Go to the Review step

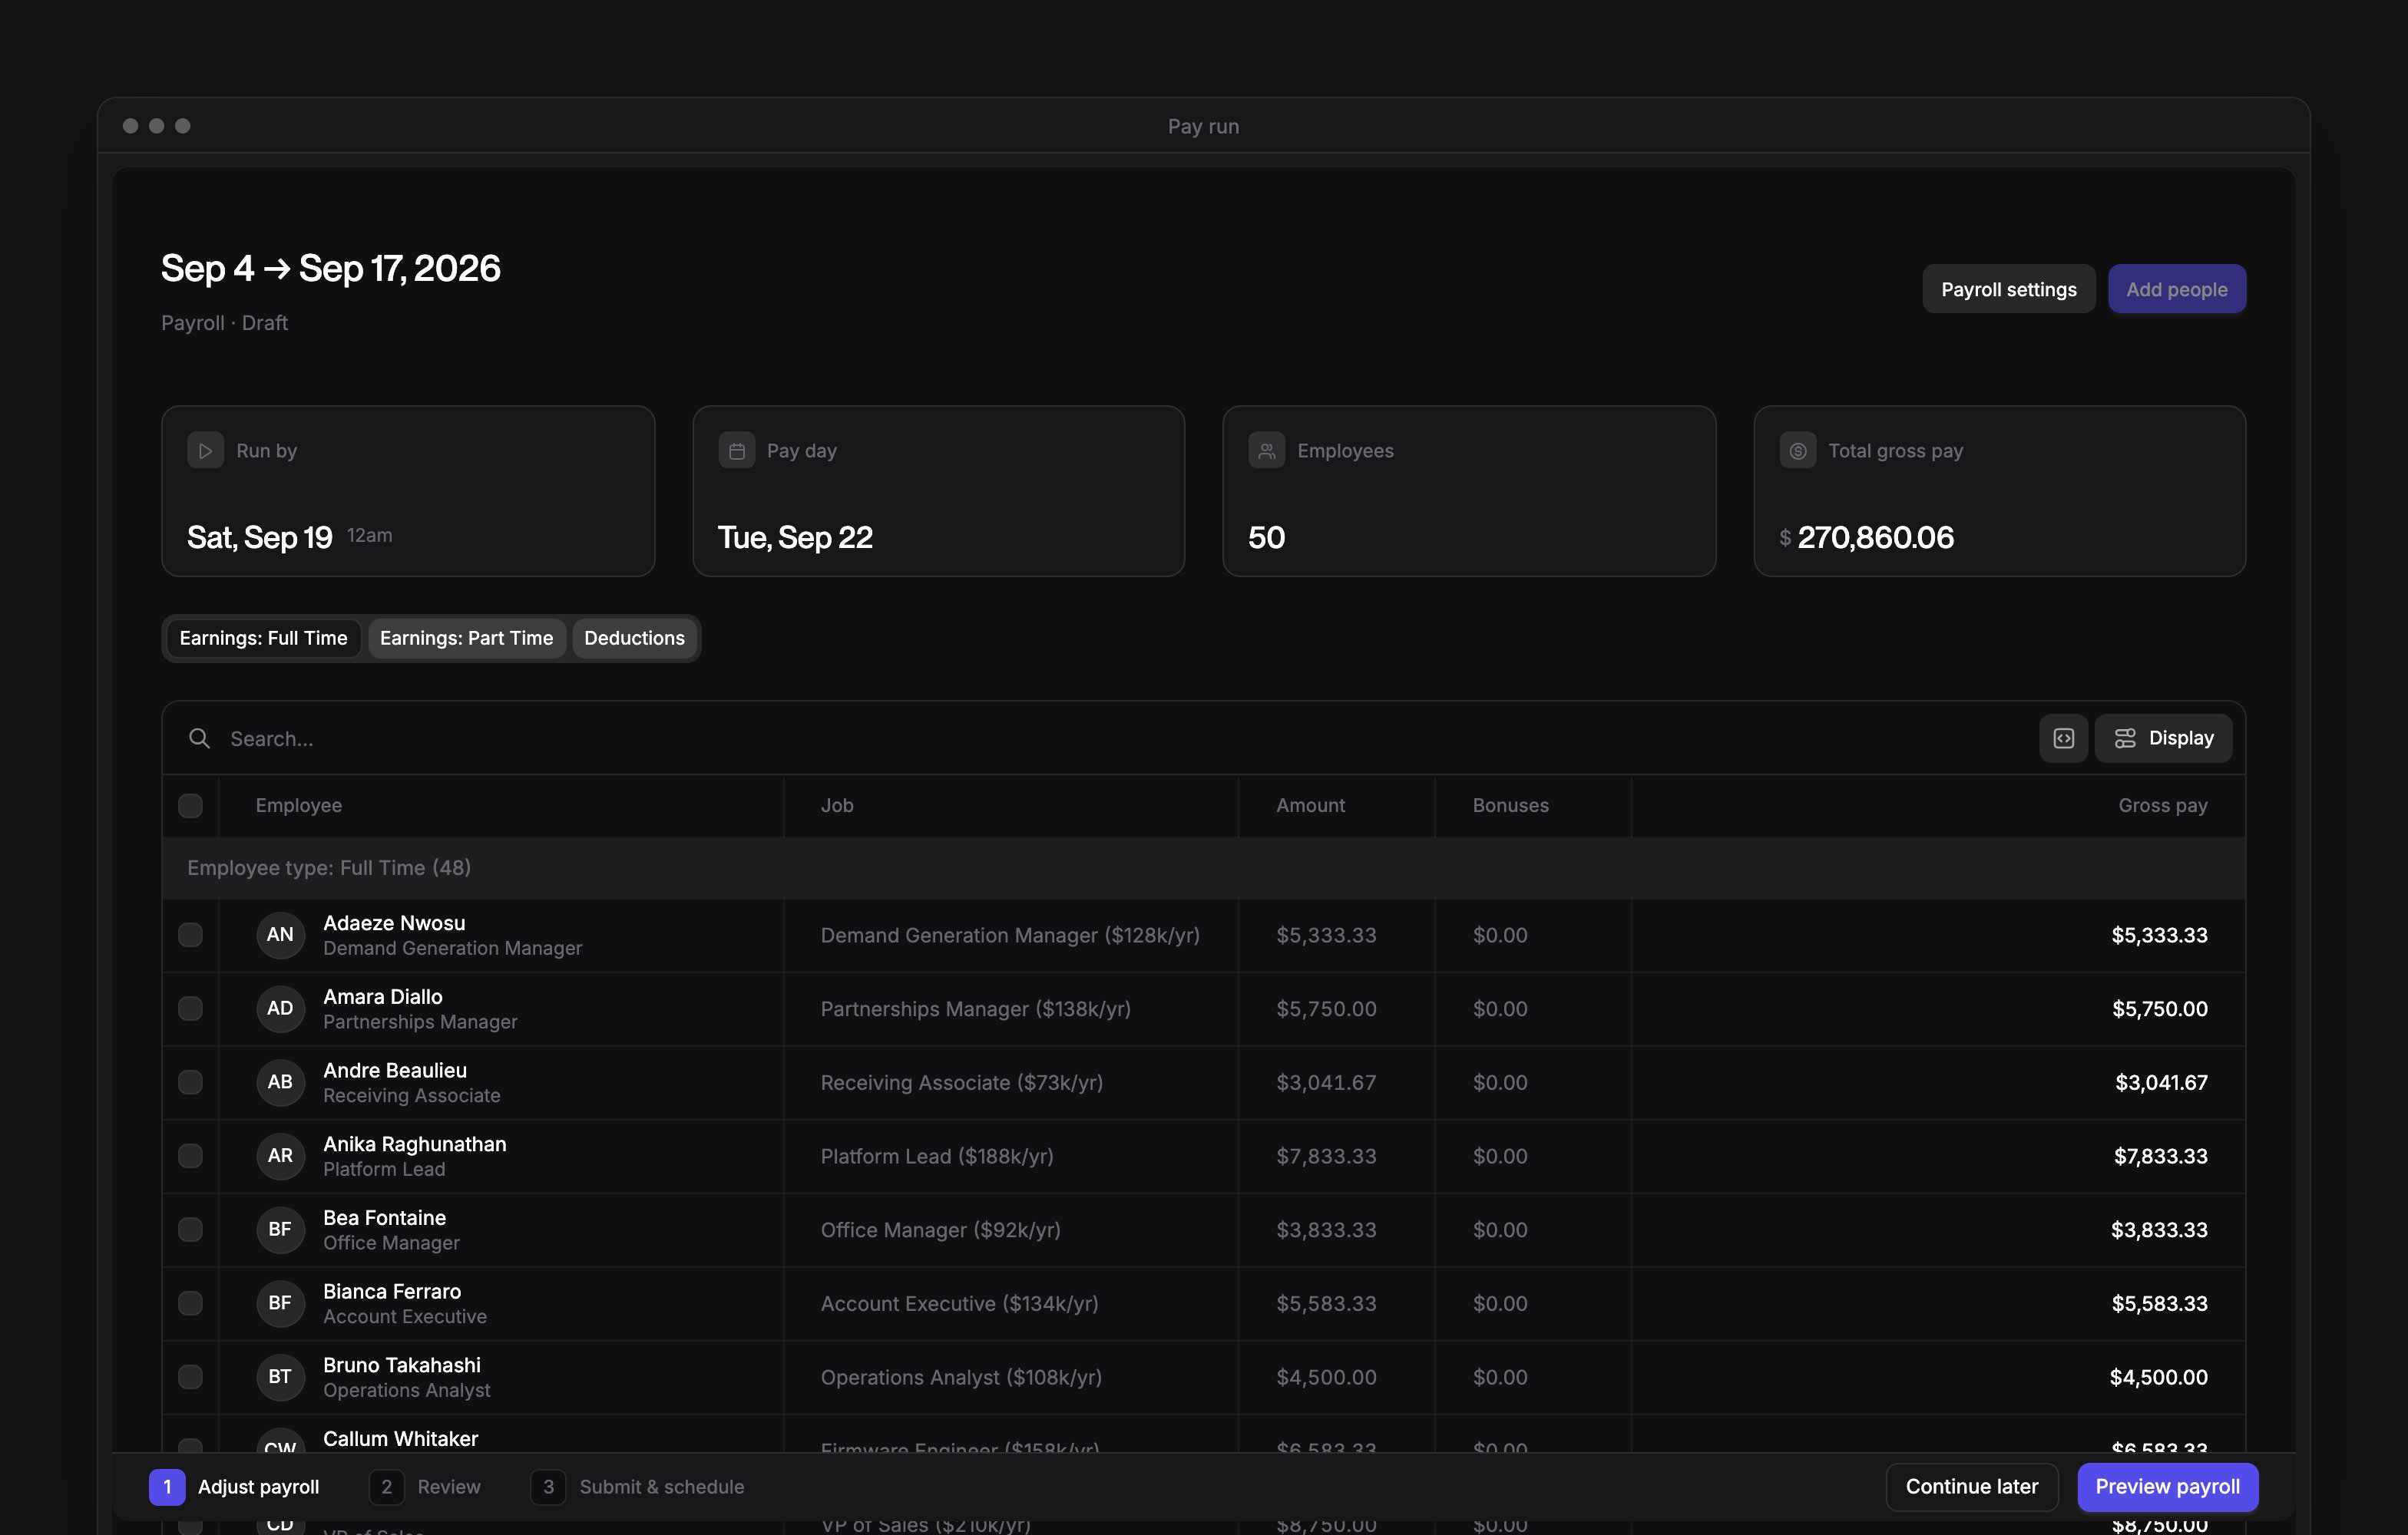point(425,1487)
